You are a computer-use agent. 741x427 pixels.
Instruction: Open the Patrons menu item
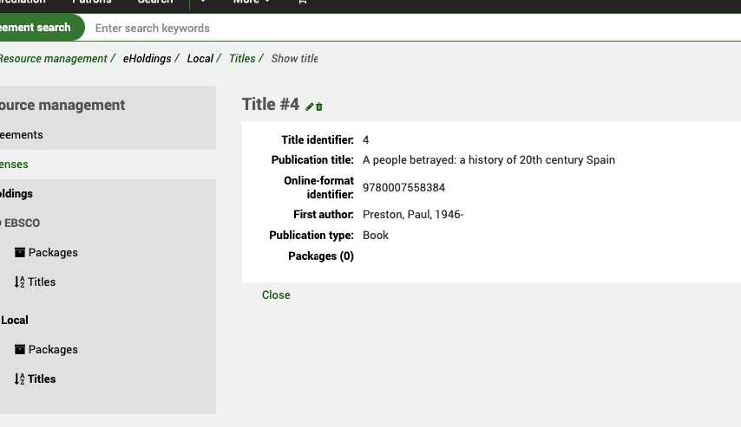(x=91, y=3)
